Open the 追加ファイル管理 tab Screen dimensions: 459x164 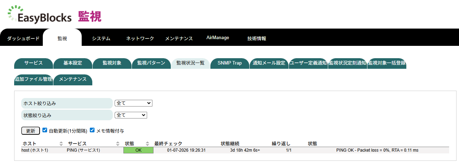pos(34,79)
